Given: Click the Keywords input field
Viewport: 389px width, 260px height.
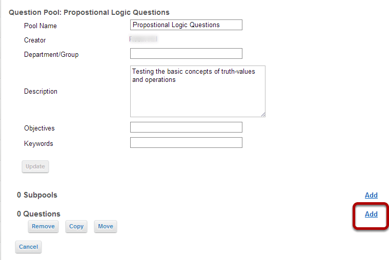Looking at the screenshot, I should [x=186, y=143].
